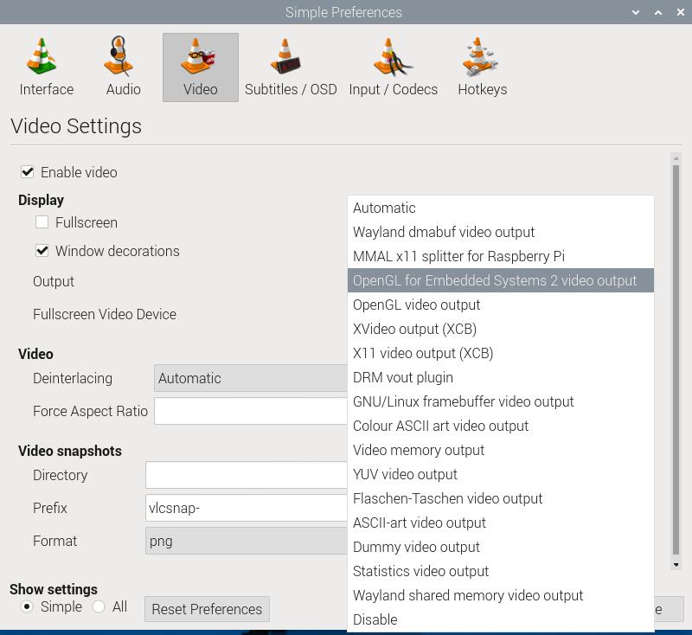Click the Reset Preferences button
This screenshot has height=635, width=692.
[x=207, y=609]
